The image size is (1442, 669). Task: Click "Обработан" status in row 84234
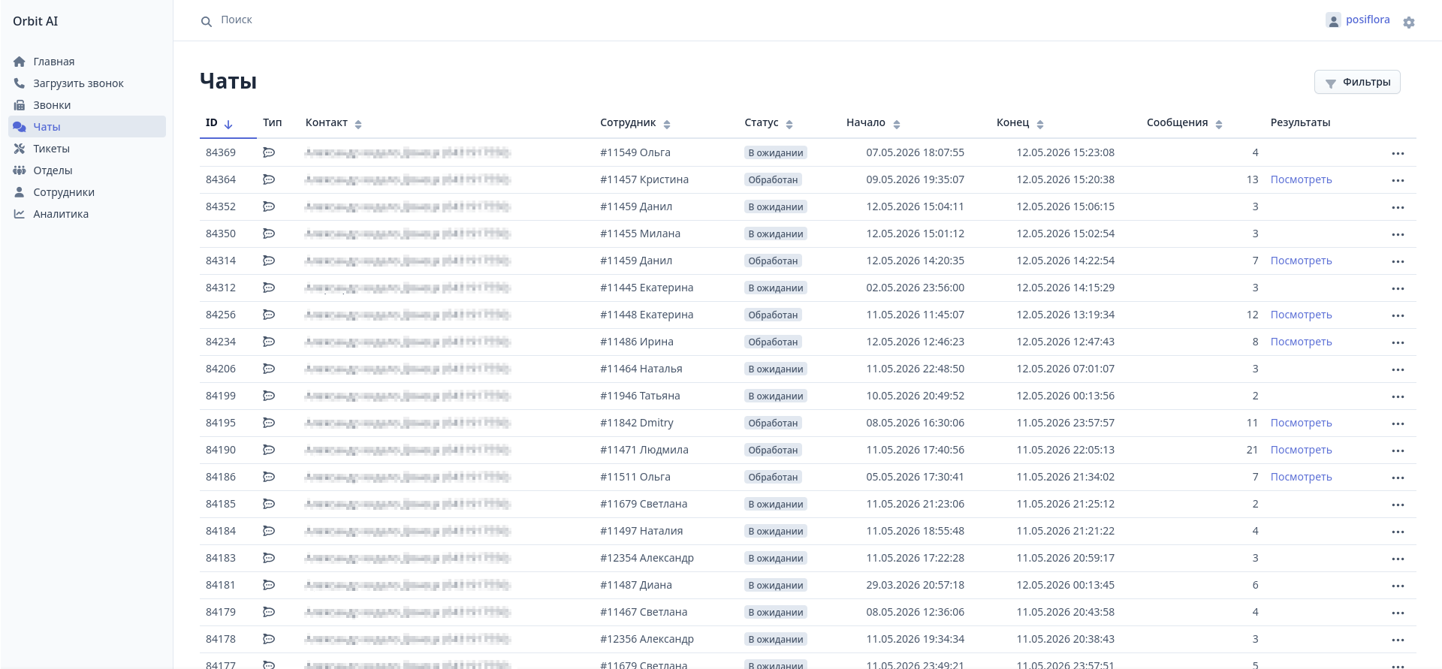click(x=773, y=342)
